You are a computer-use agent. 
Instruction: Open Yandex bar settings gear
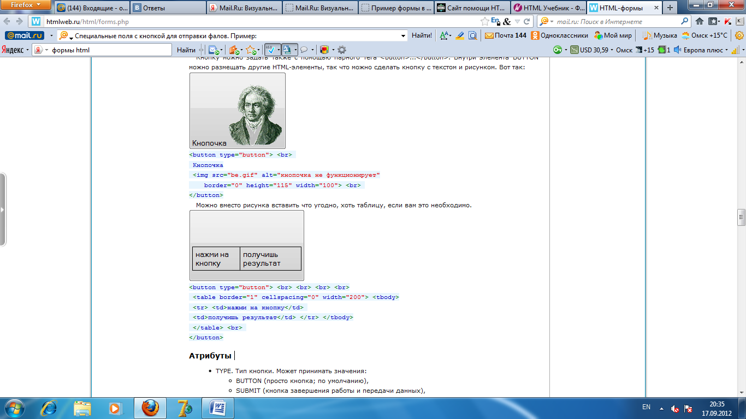tap(342, 50)
